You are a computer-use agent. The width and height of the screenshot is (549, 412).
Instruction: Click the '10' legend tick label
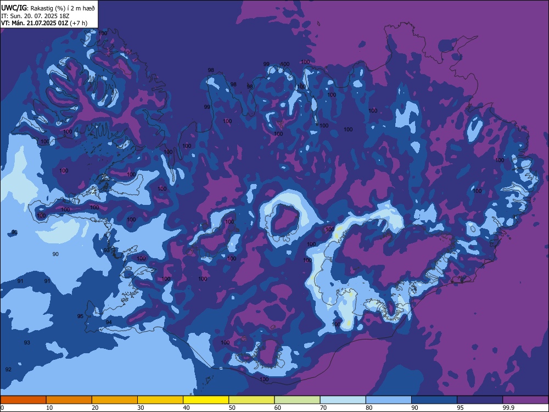click(49, 408)
